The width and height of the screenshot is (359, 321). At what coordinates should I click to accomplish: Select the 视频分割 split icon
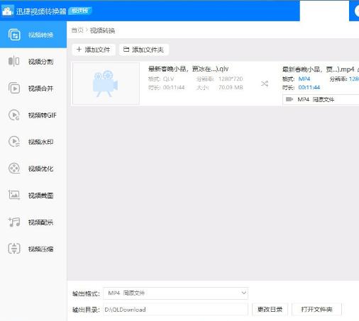click(x=14, y=62)
